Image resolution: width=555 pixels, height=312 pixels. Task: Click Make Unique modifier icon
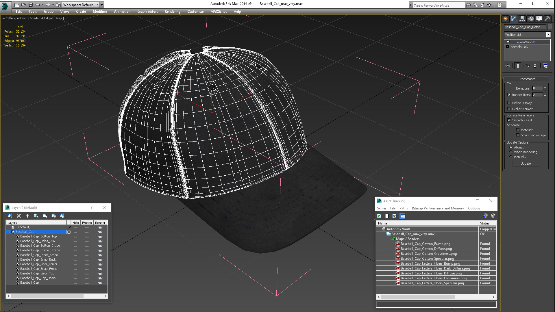528,66
